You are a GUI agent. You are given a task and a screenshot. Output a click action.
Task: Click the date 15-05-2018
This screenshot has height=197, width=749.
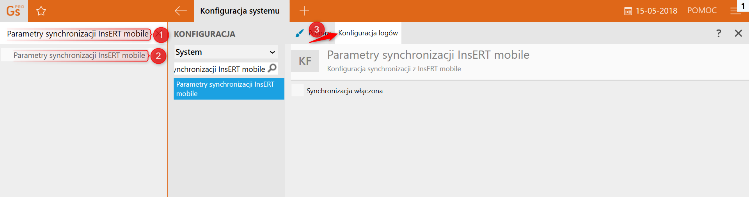click(656, 11)
